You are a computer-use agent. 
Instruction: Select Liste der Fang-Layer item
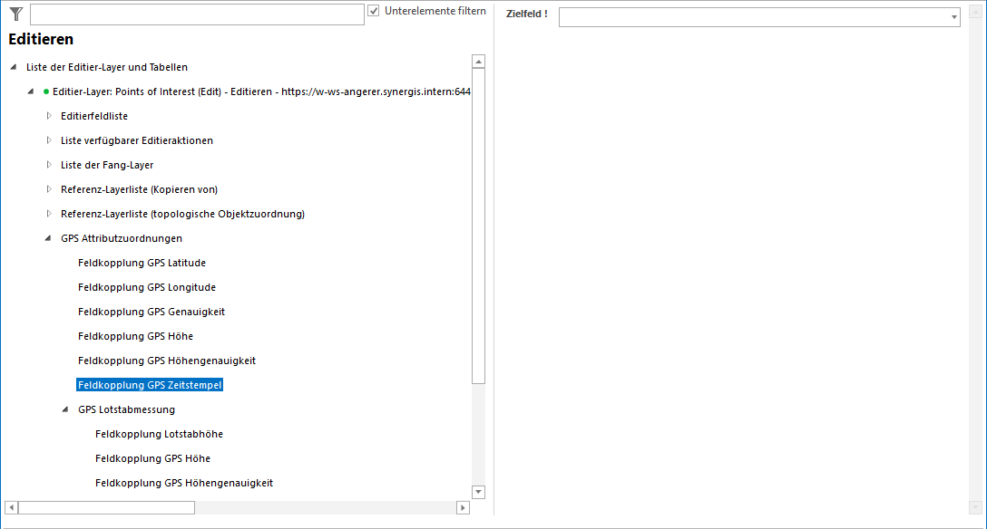click(x=107, y=165)
